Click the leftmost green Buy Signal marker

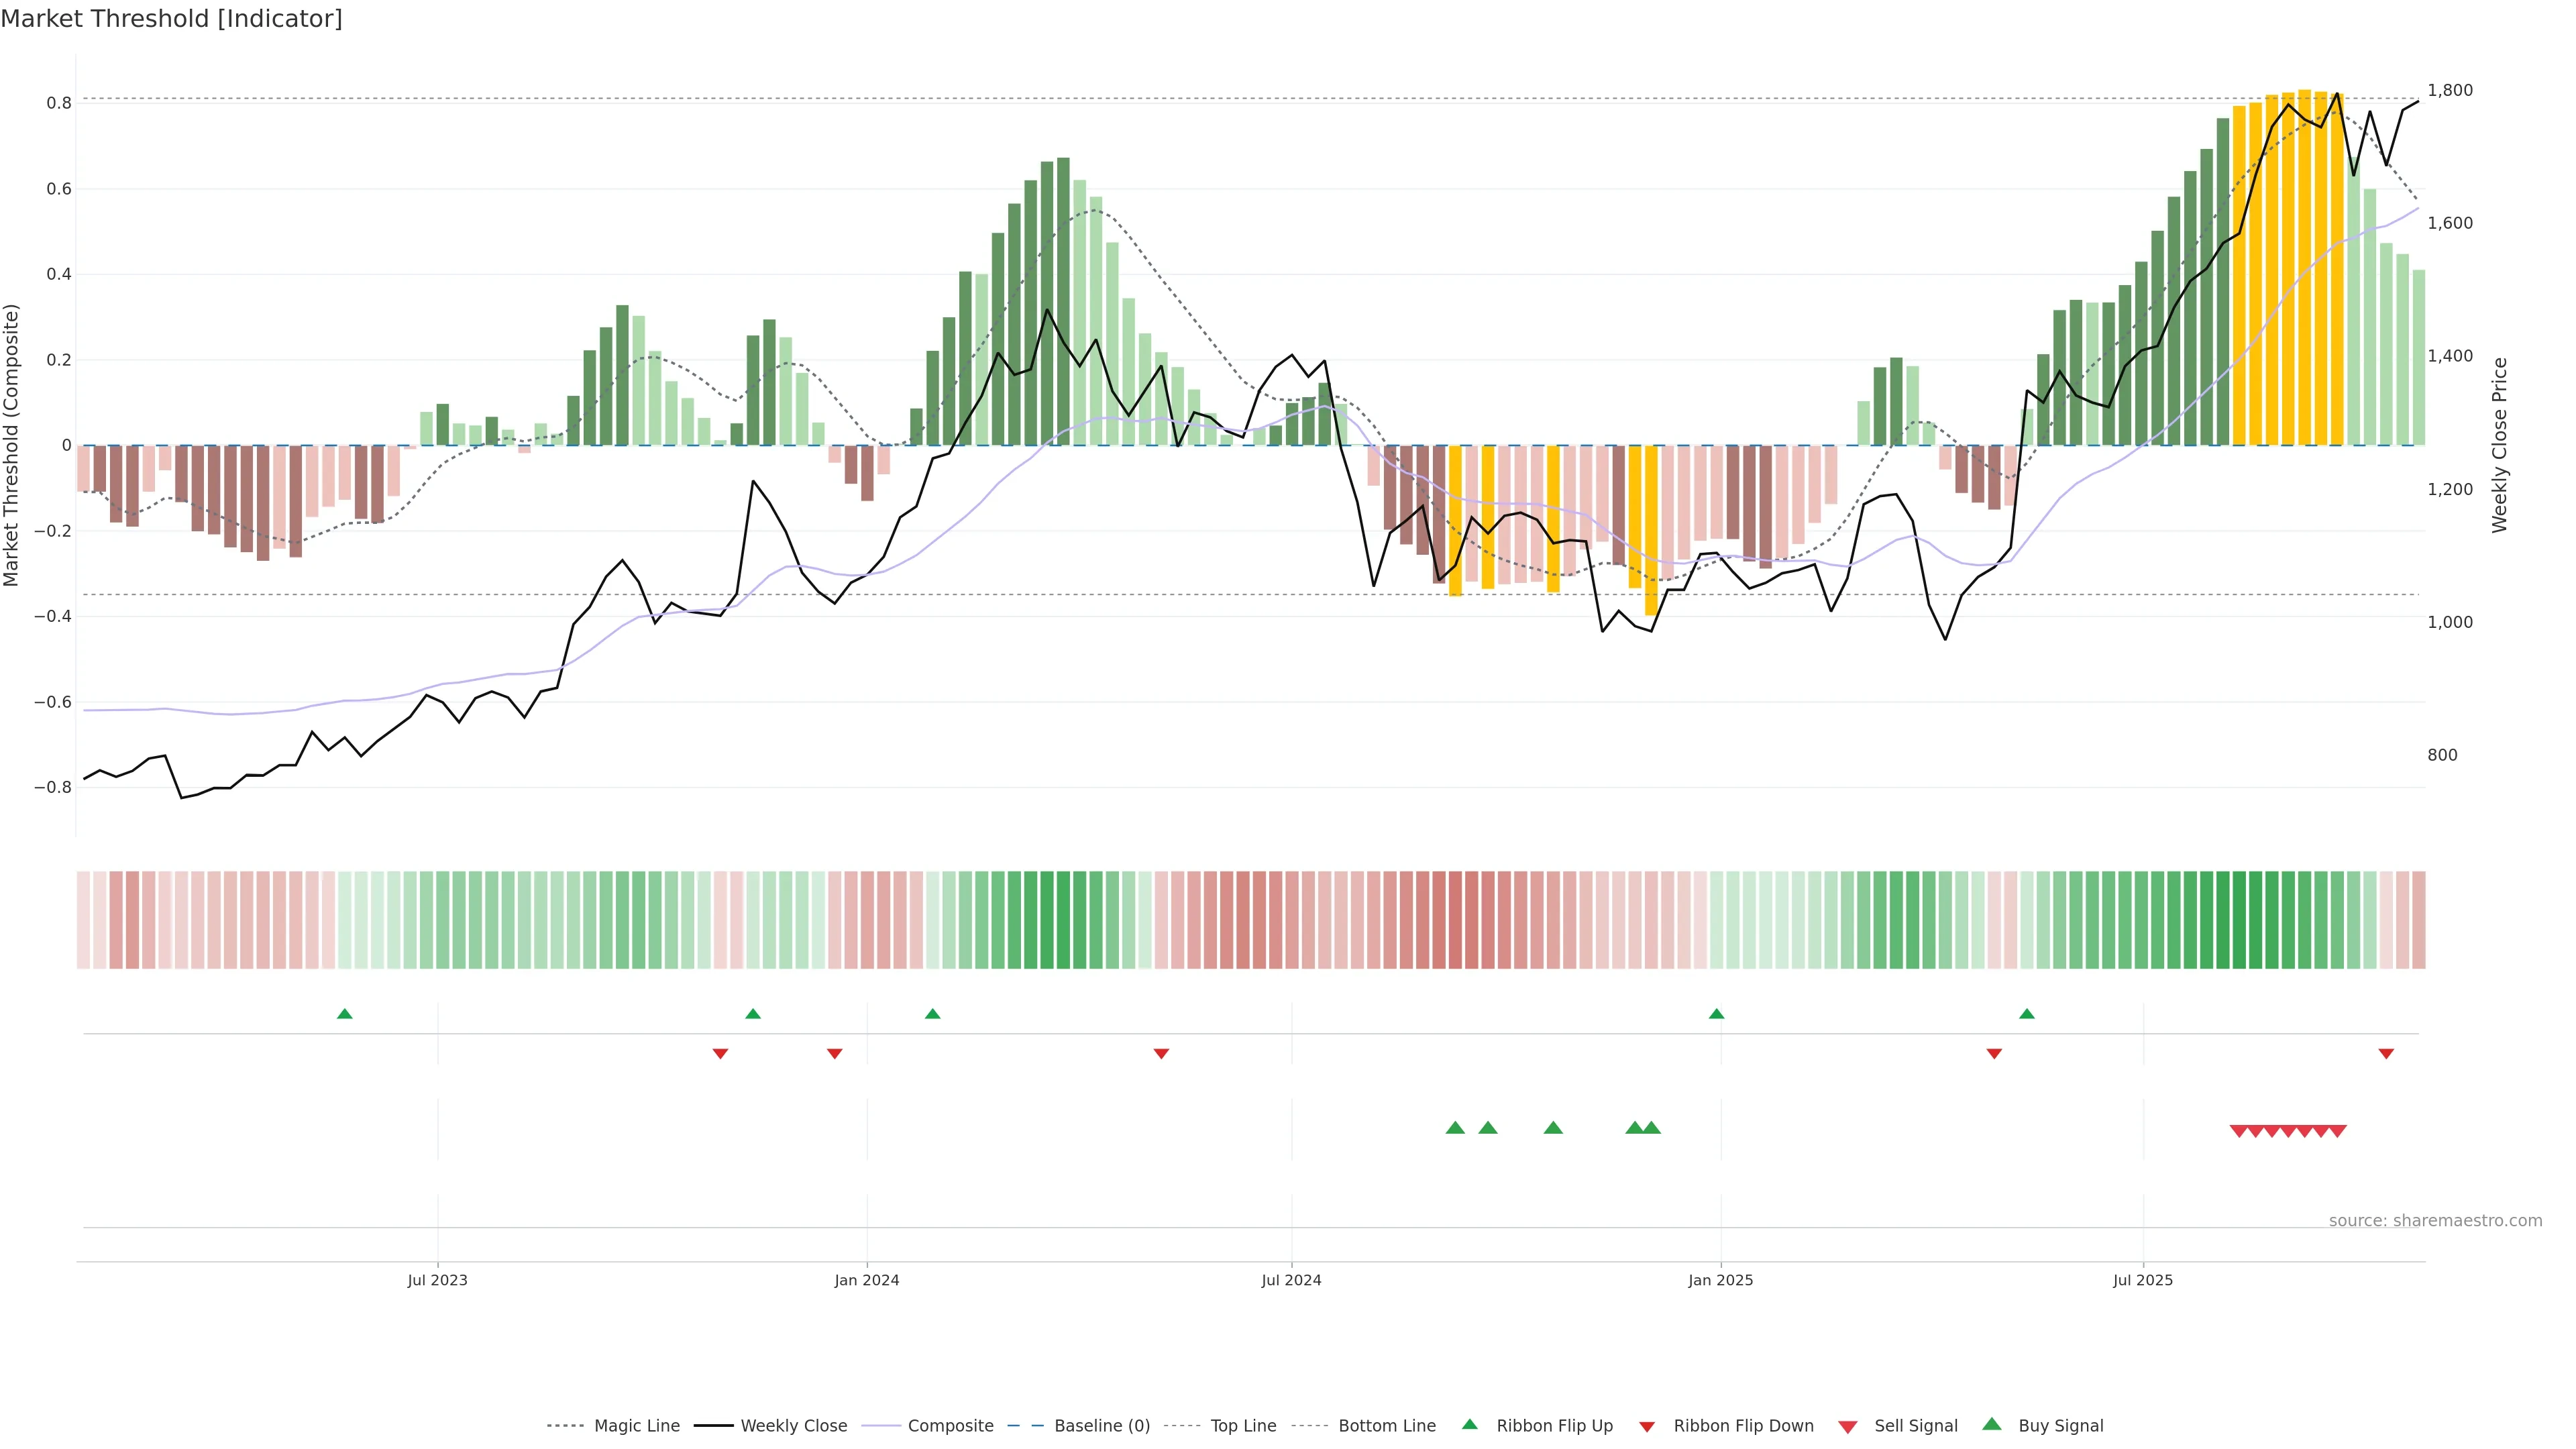pos(1455,1128)
